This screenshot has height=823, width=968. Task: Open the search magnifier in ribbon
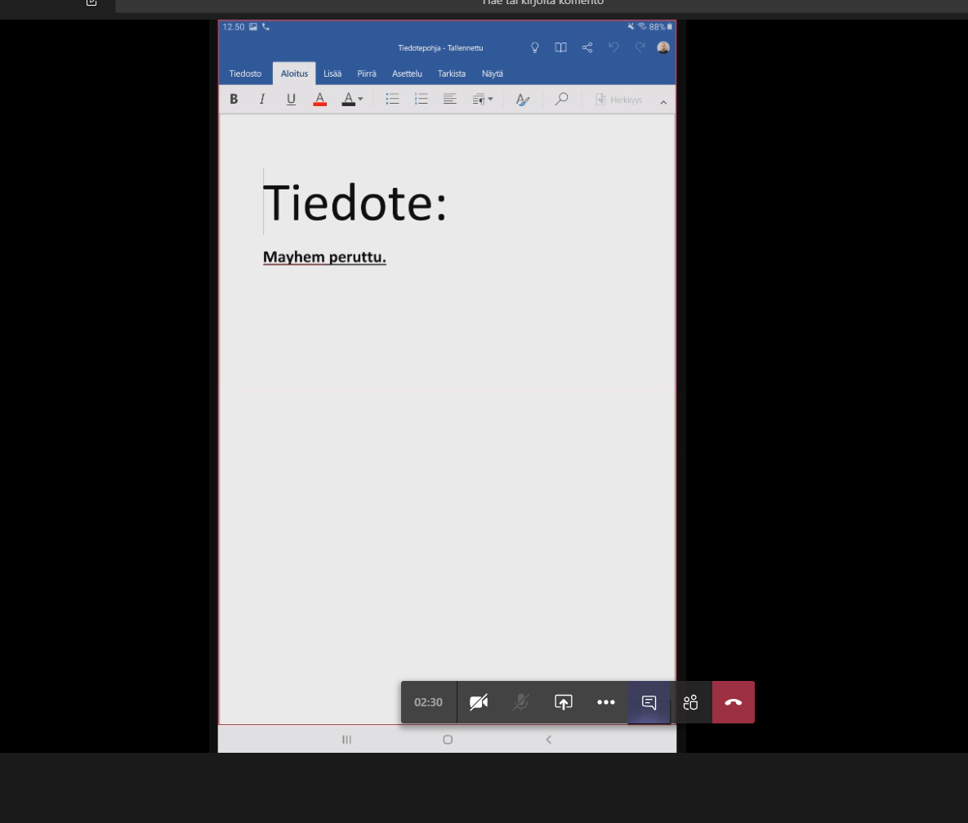click(x=561, y=100)
